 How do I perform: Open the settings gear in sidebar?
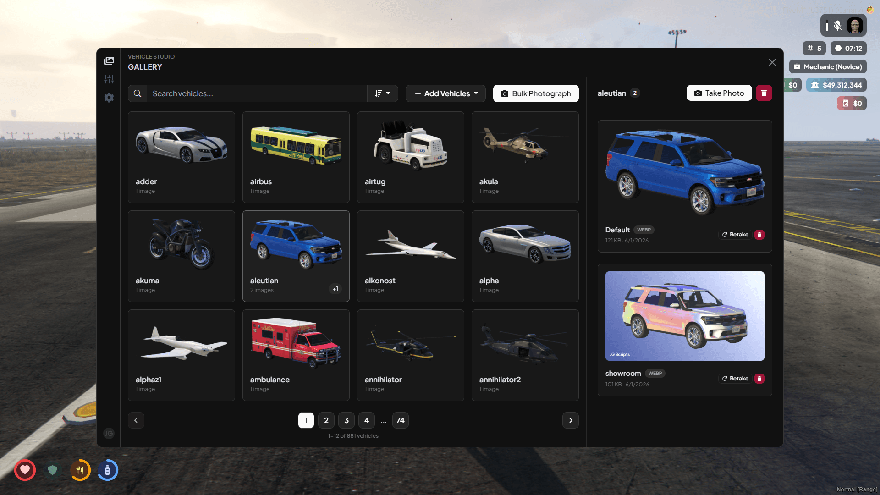[x=109, y=98]
